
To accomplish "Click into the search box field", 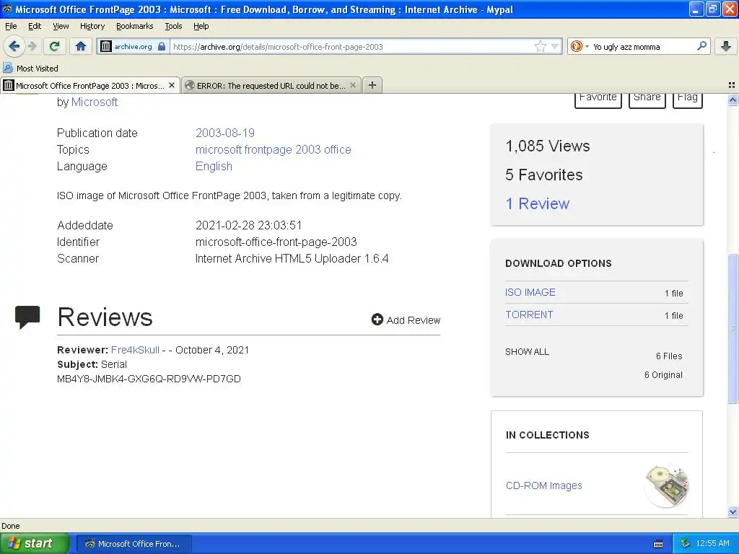I will point(642,47).
